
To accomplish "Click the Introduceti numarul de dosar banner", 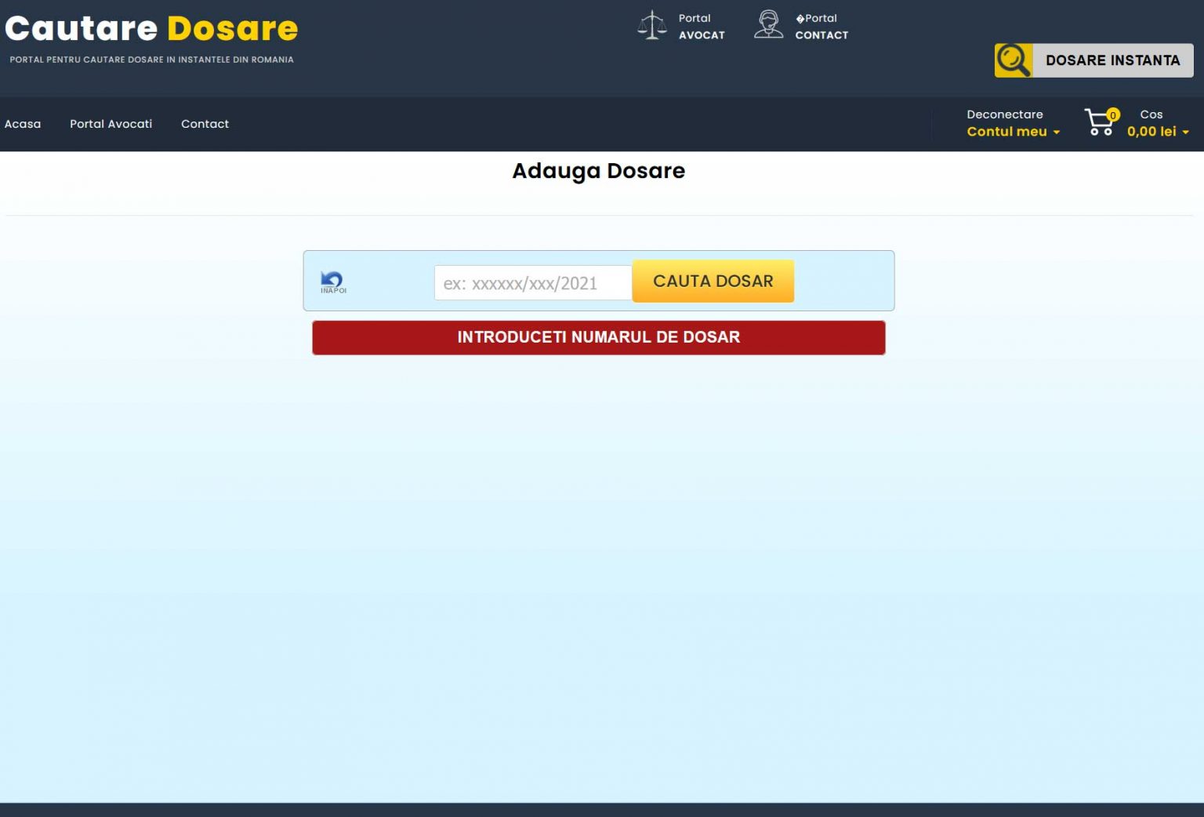I will point(599,337).
